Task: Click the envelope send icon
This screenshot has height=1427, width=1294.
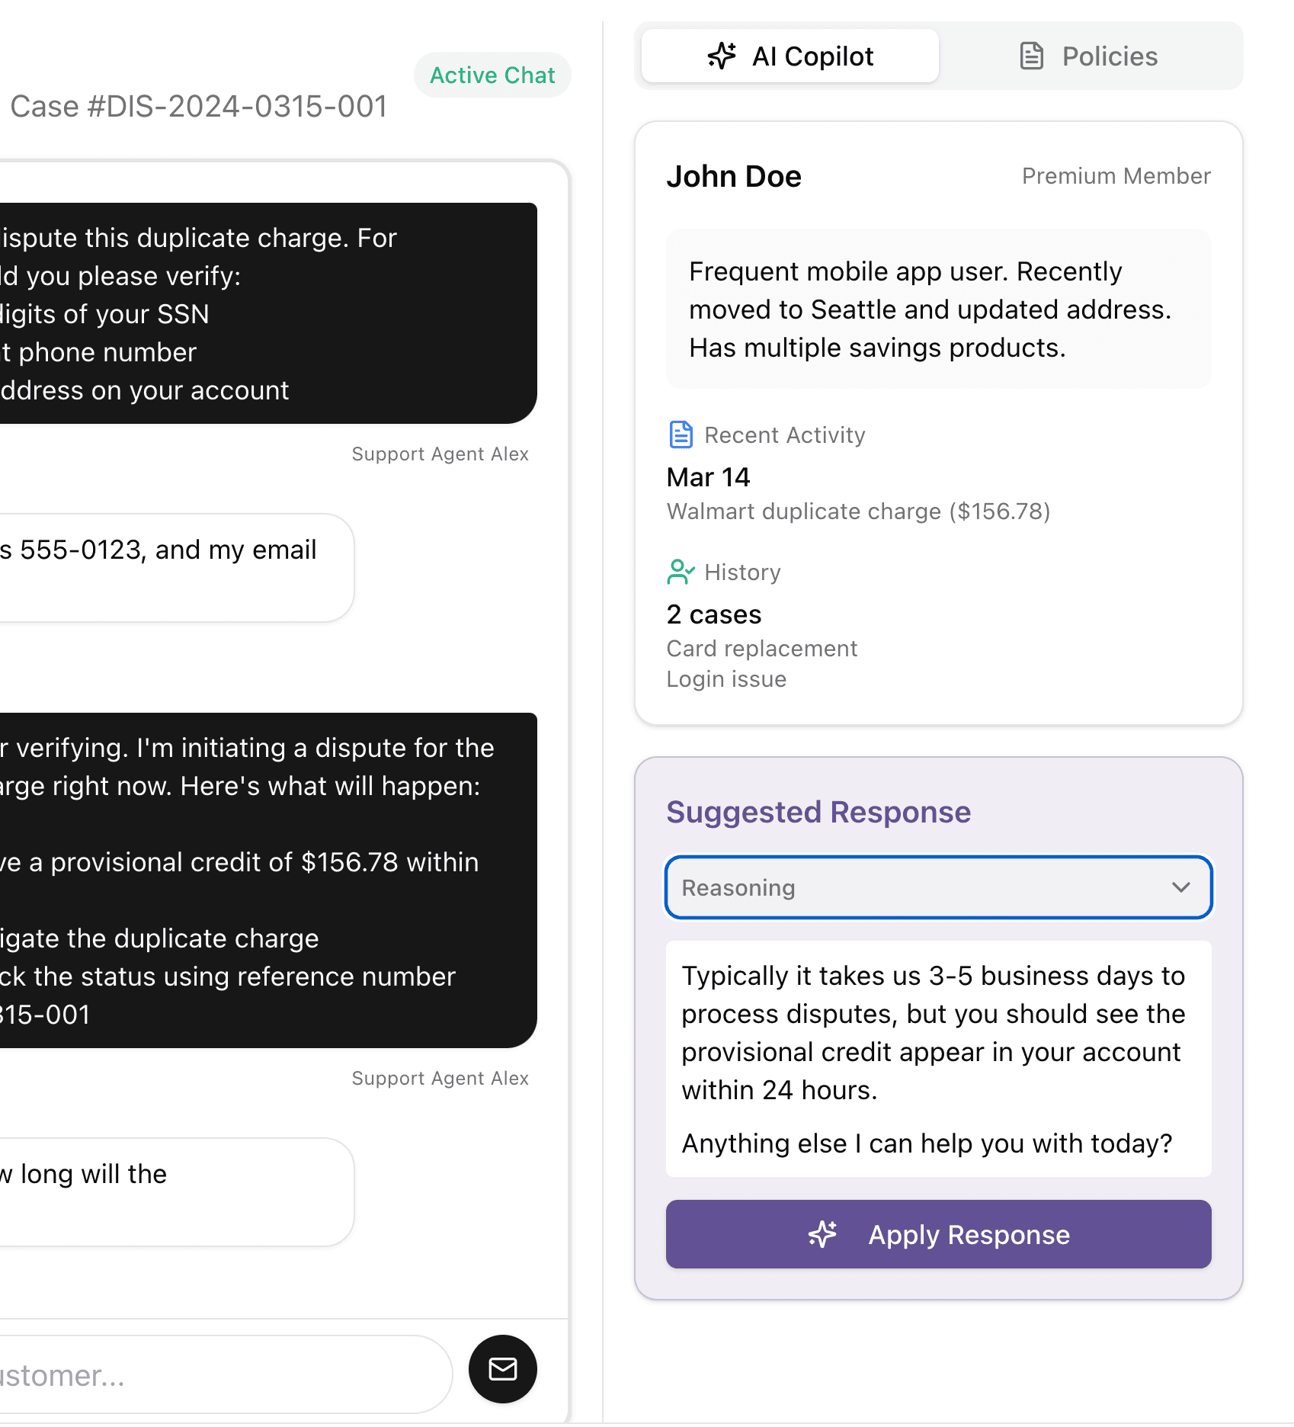Action: pyautogui.click(x=502, y=1370)
